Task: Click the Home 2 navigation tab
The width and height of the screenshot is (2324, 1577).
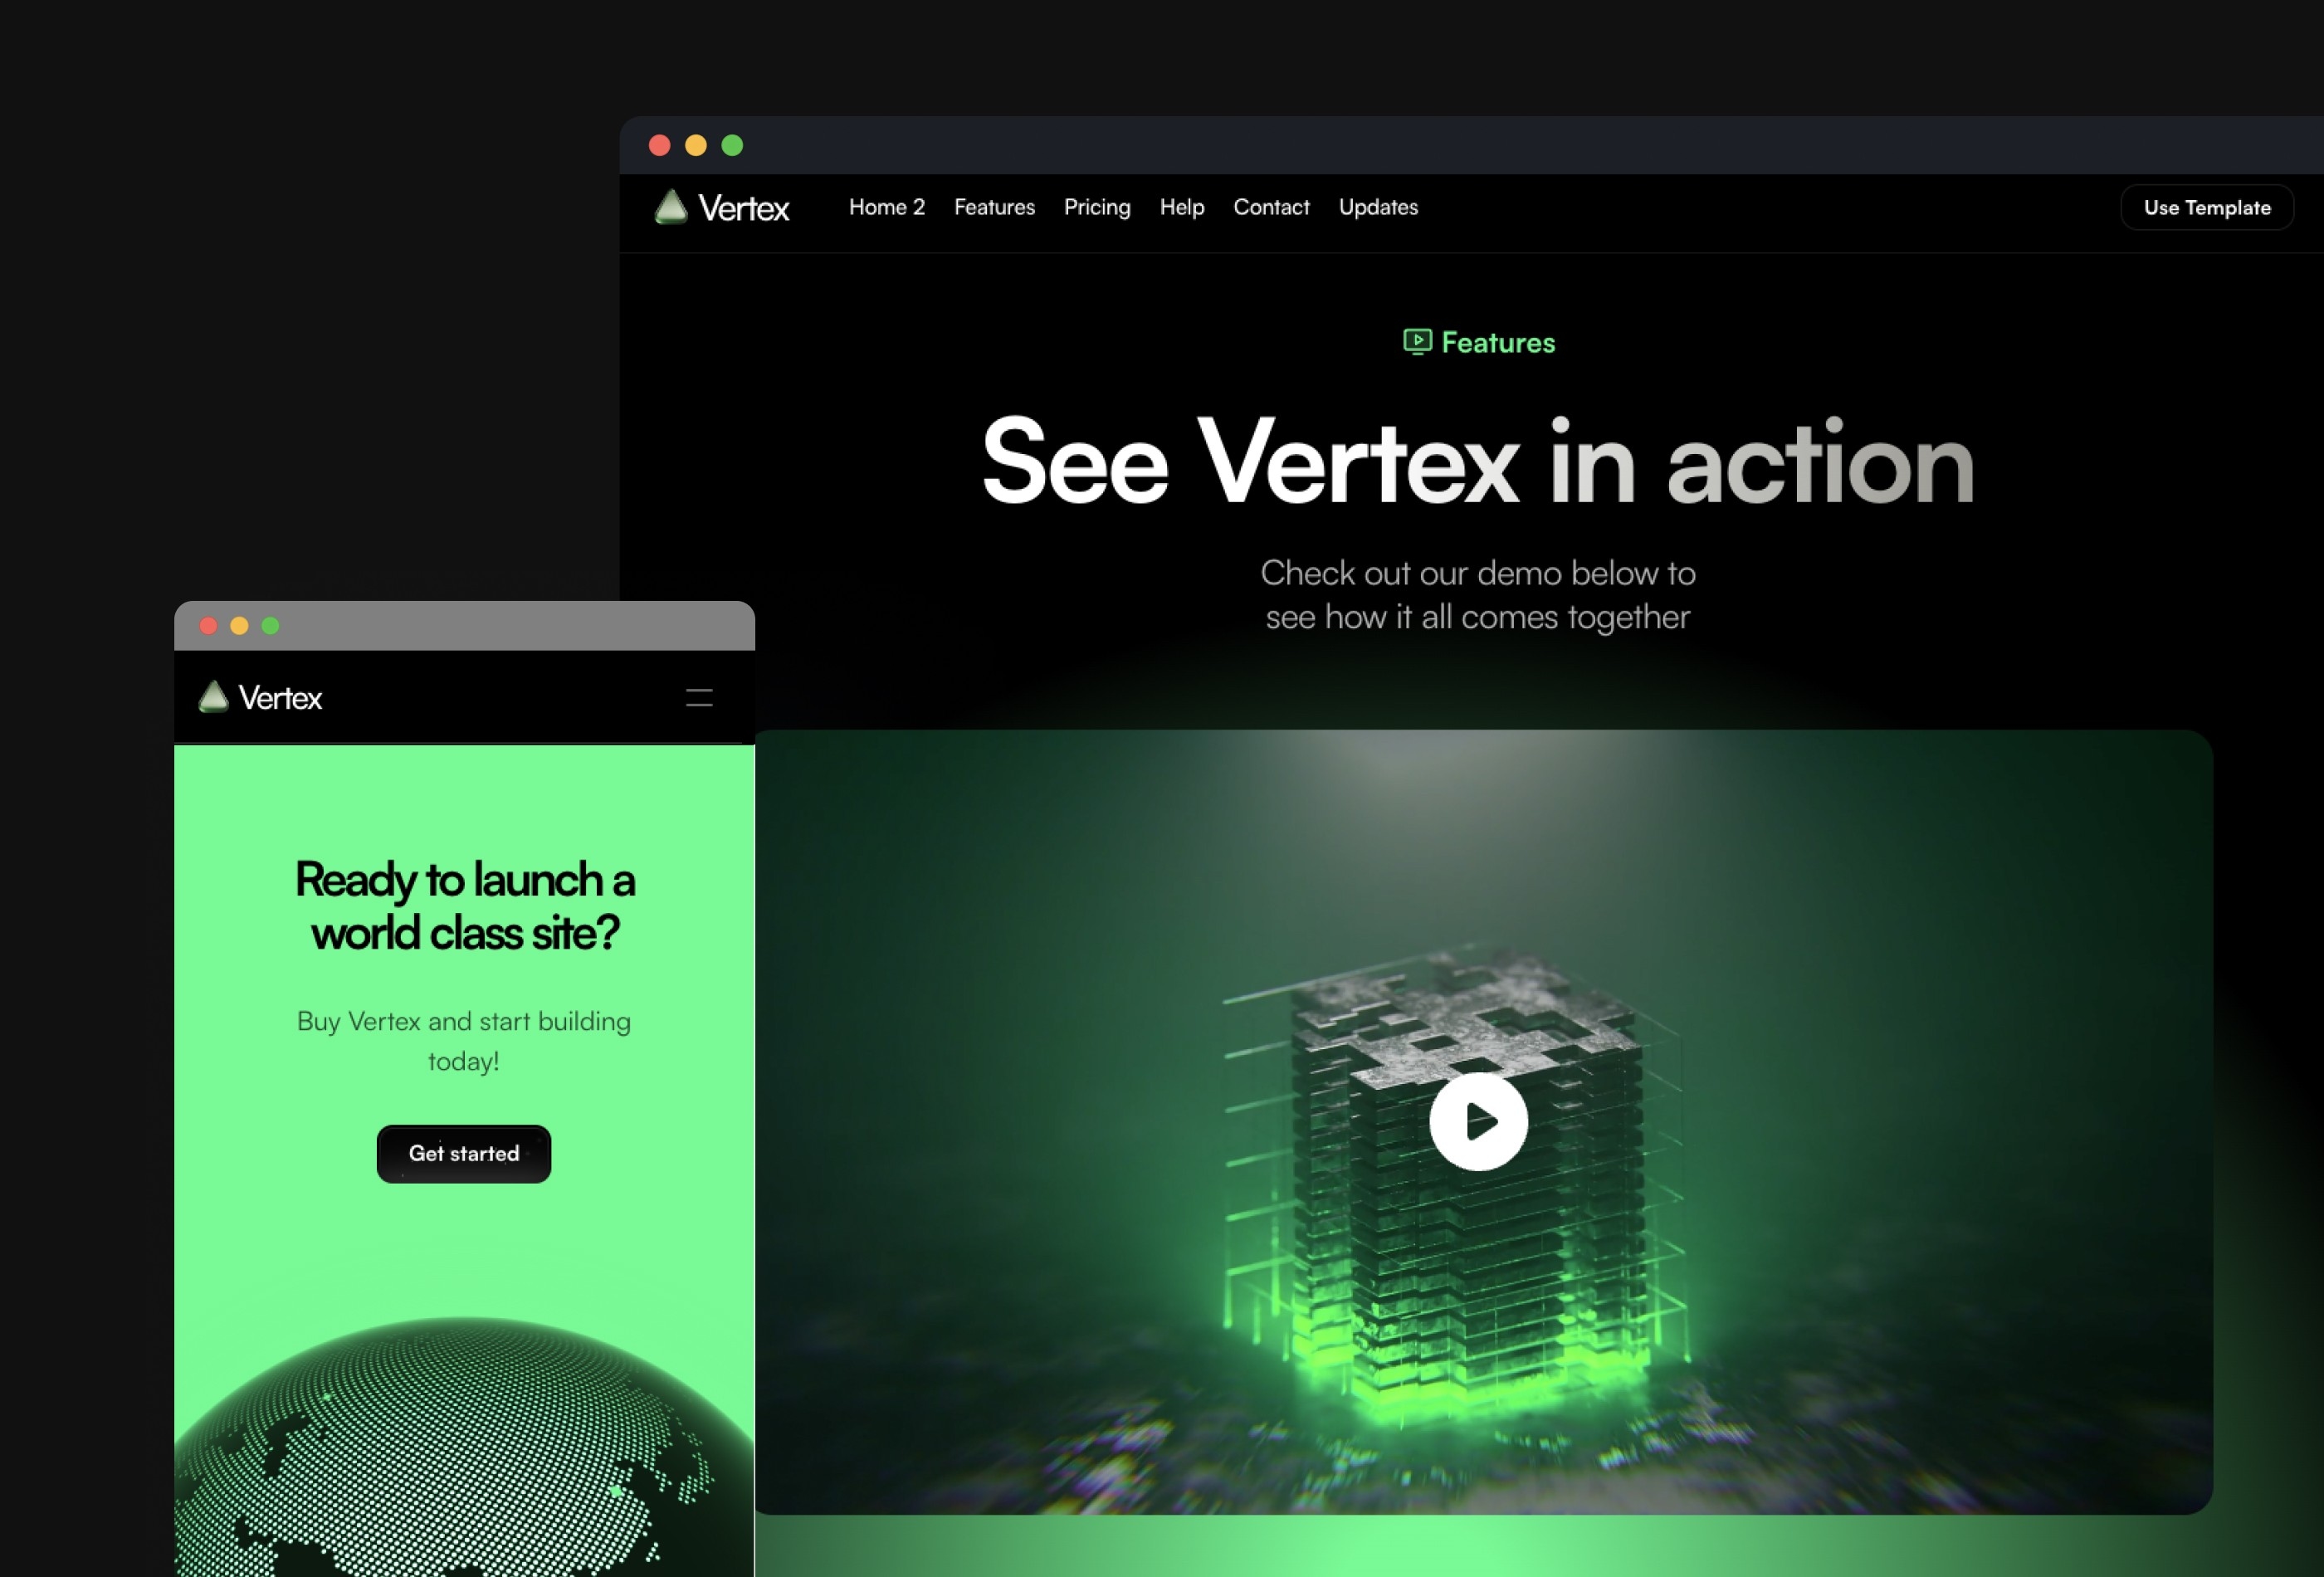Action: 886,207
